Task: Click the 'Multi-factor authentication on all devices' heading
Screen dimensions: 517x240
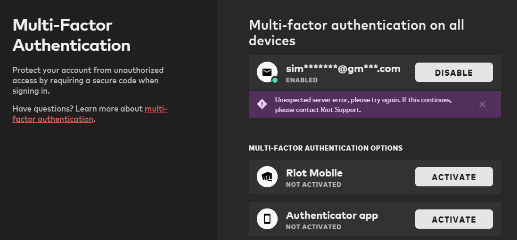Action: (356, 33)
